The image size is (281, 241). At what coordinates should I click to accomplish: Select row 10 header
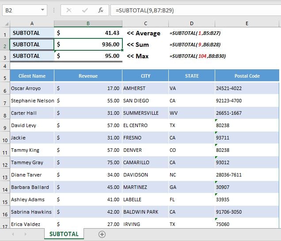tap(5, 138)
